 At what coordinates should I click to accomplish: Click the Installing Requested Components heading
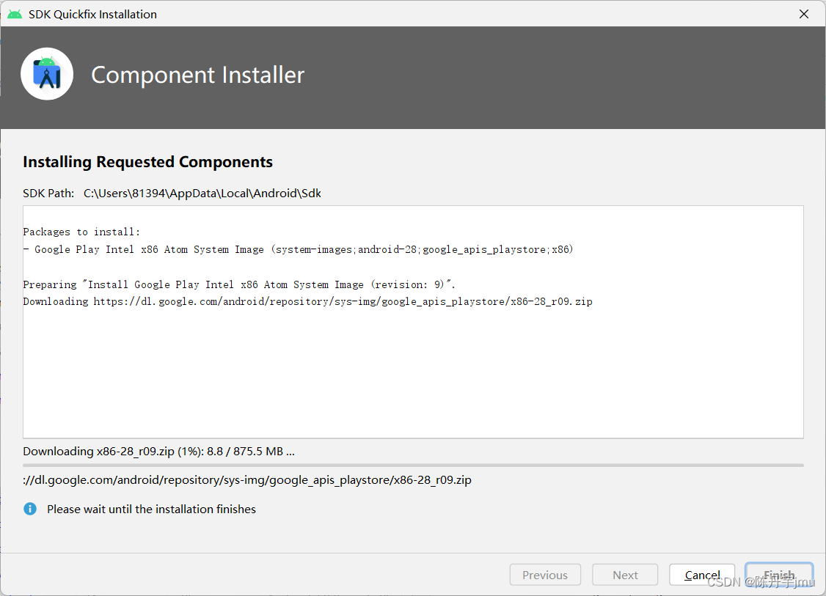pyautogui.click(x=147, y=162)
